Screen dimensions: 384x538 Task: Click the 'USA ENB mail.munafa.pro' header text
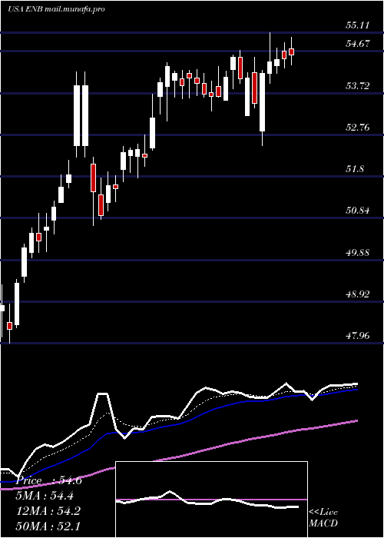click(x=56, y=9)
